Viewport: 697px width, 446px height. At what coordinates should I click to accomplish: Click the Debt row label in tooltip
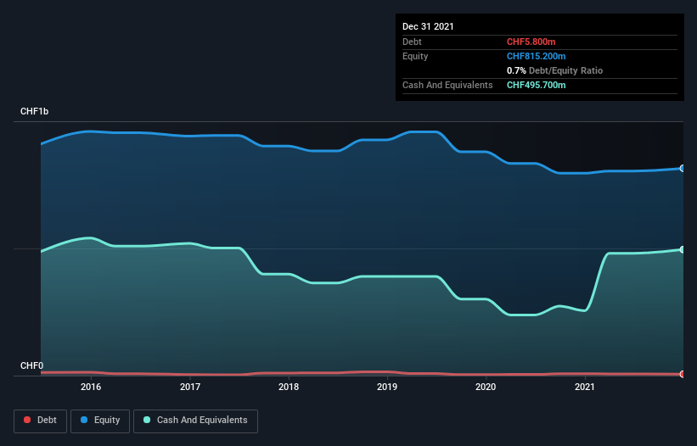click(x=412, y=42)
